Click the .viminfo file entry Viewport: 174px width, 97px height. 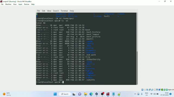pos(90,80)
